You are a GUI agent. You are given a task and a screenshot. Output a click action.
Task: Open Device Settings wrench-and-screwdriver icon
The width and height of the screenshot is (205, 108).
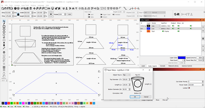click(59, 9)
